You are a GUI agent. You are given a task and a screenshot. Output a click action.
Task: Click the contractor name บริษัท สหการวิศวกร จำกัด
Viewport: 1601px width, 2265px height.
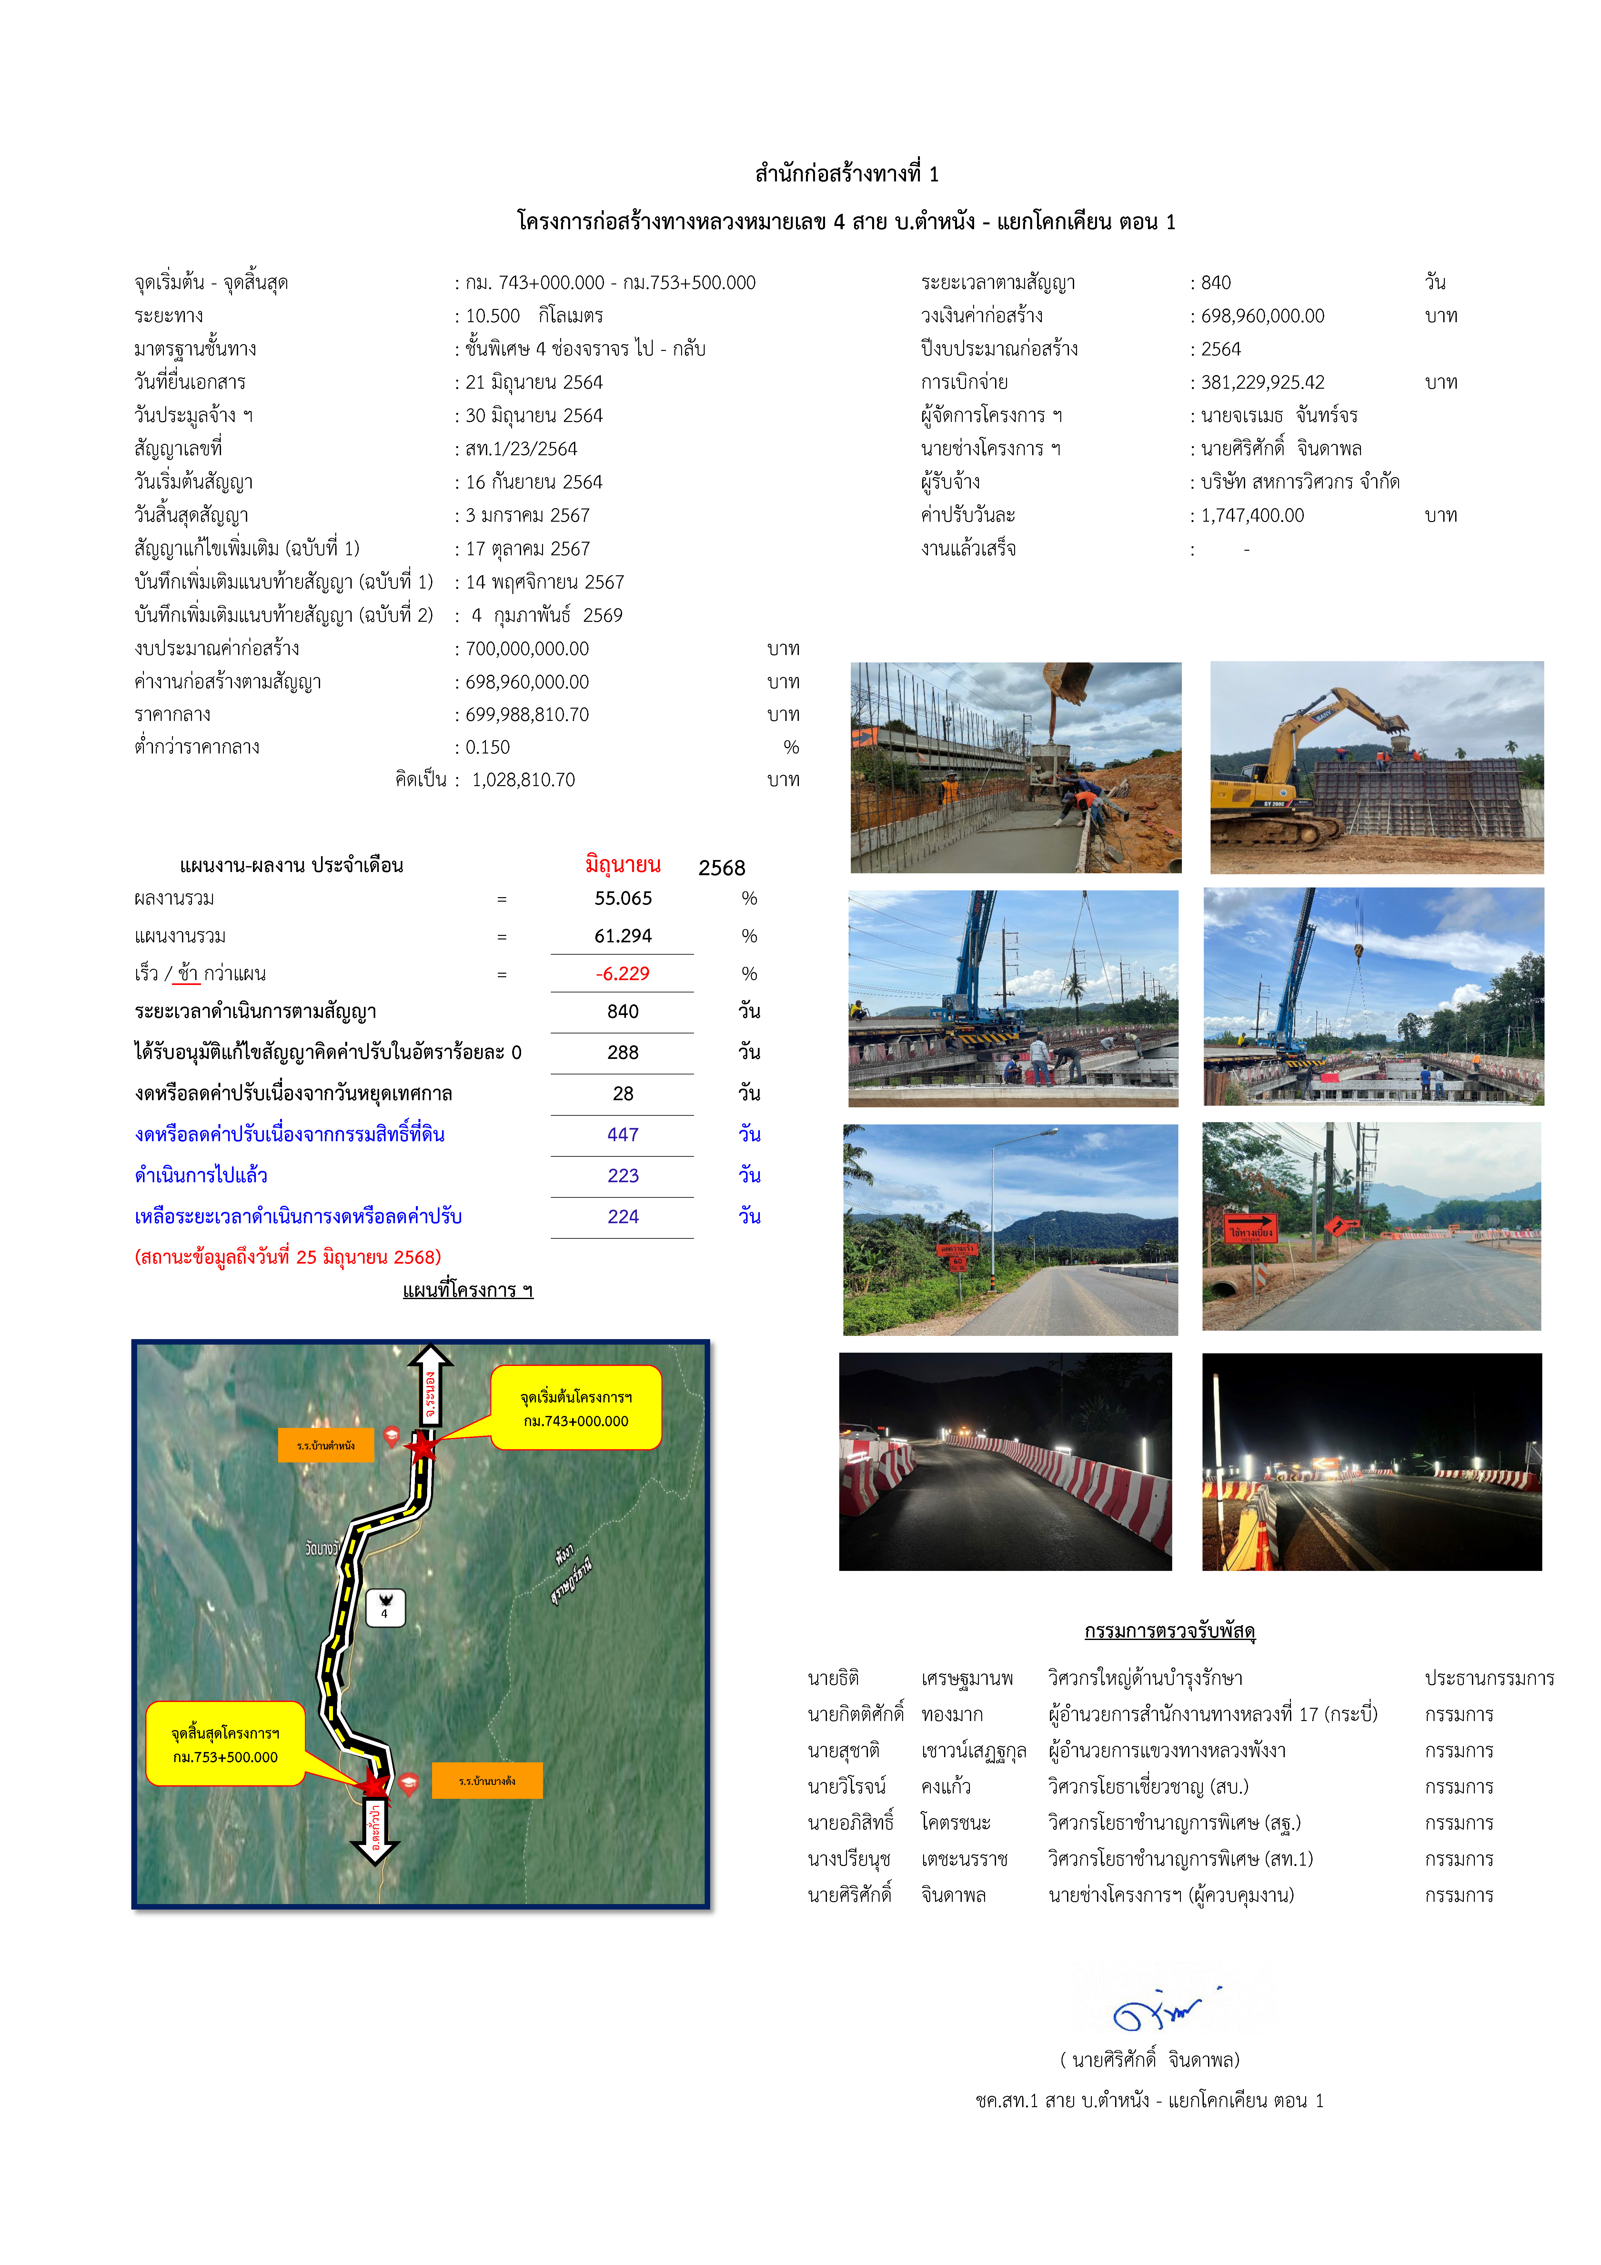click(1300, 482)
